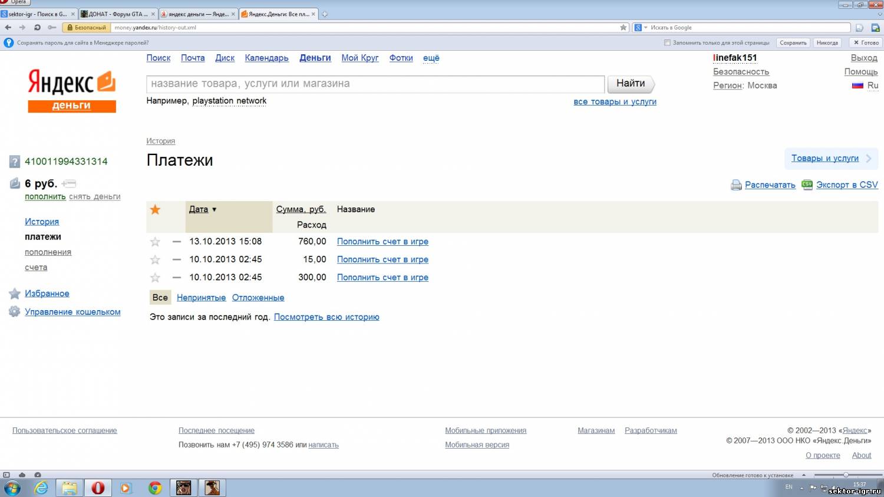
Task: Open Windows Explorer from the taskbar
Action: click(x=70, y=488)
